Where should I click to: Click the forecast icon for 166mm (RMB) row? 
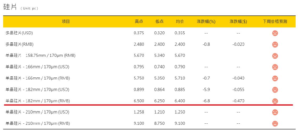tap(275, 78)
